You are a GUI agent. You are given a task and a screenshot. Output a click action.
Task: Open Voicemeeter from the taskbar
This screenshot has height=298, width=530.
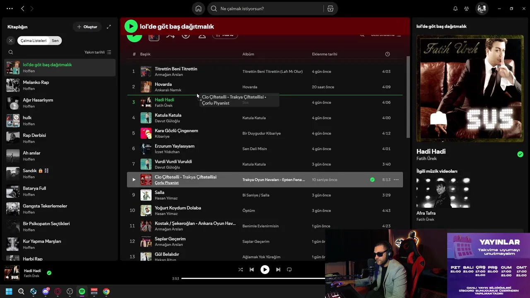point(94,291)
